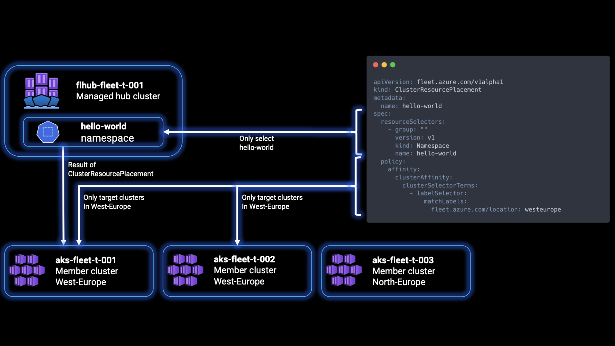Click the aks-fleet-t-003 cluster icon
The width and height of the screenshot is (615, 346).
(344, 270)
